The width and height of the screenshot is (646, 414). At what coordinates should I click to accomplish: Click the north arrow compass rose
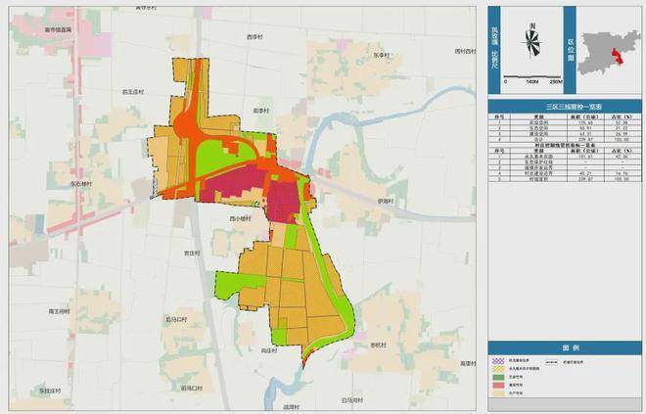(x=531, y=43)
